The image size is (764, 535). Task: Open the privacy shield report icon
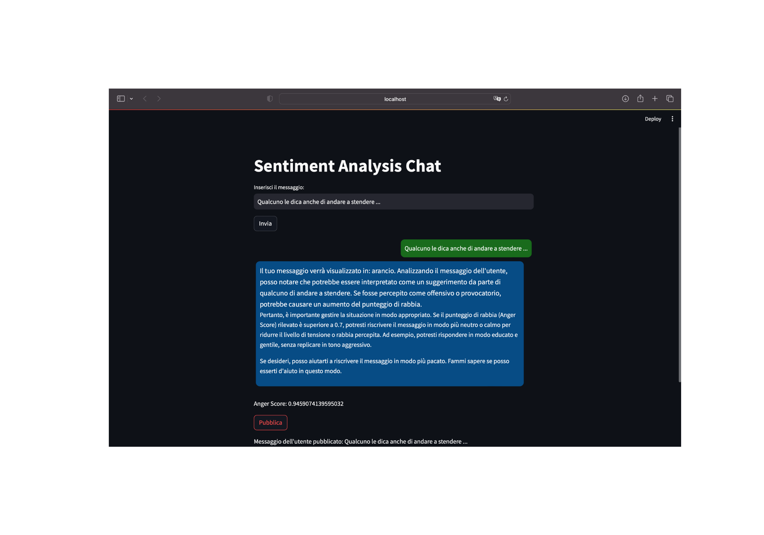(x=270, y=99)
